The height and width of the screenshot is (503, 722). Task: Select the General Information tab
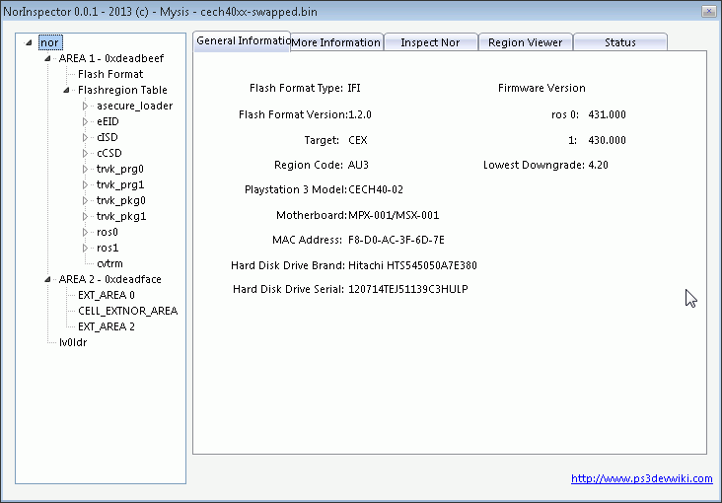(x=242, y=40)
